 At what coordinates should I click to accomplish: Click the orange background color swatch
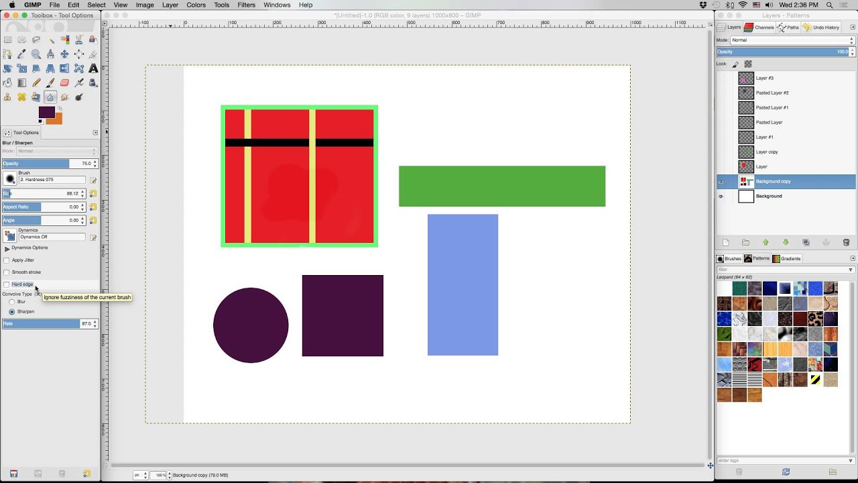click(x=58, y=120)
